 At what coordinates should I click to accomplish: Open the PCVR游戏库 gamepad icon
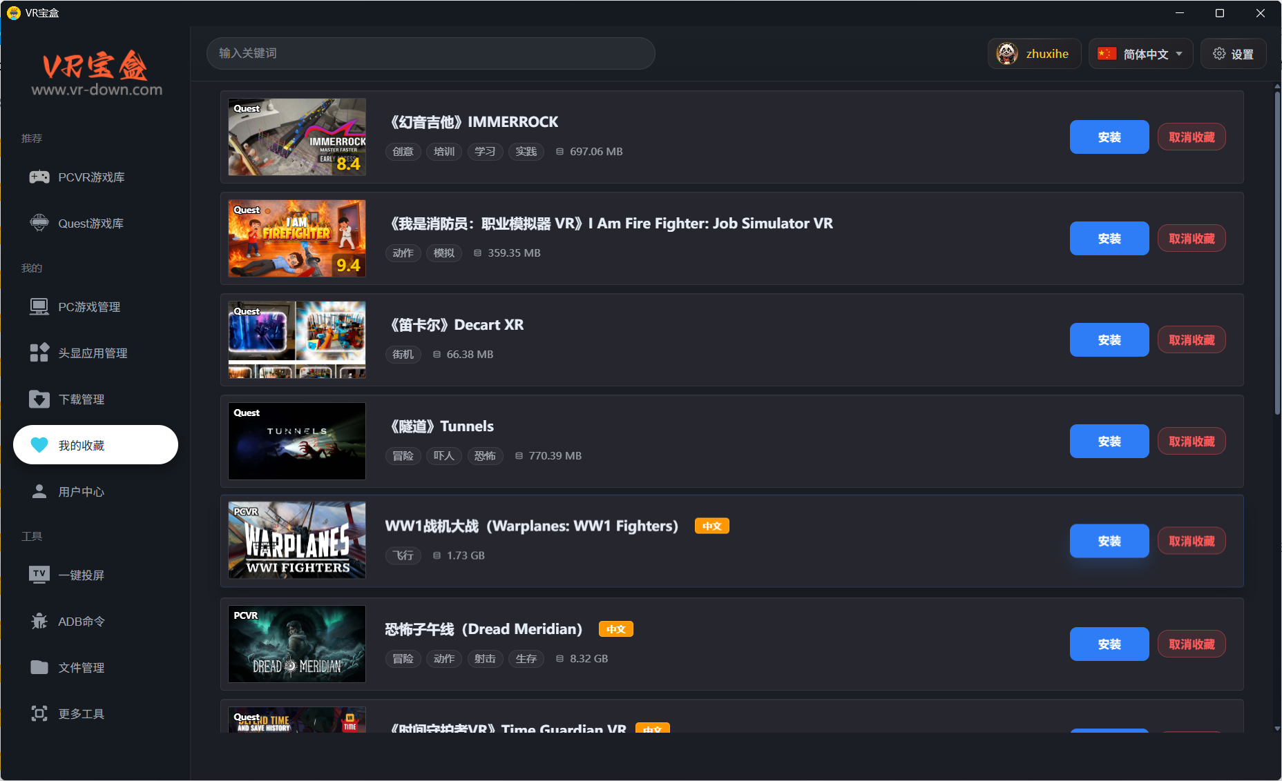(x=39, y=177)
